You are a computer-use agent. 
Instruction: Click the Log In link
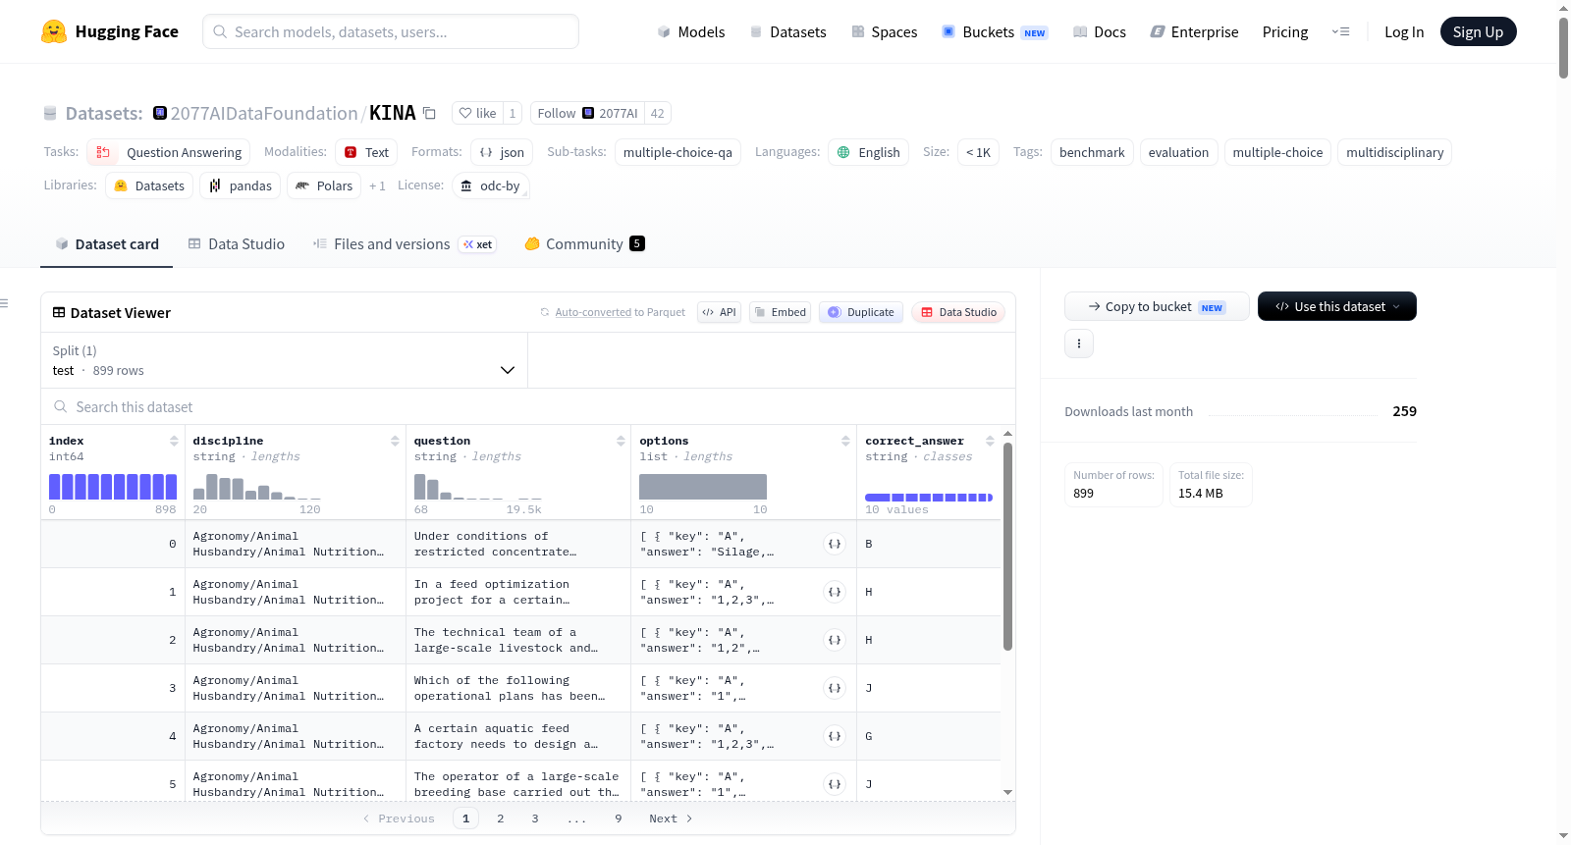(1404, 31)
